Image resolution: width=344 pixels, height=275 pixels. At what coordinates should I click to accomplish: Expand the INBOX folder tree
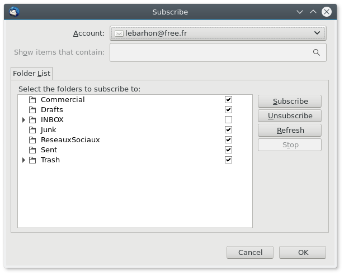23,120
